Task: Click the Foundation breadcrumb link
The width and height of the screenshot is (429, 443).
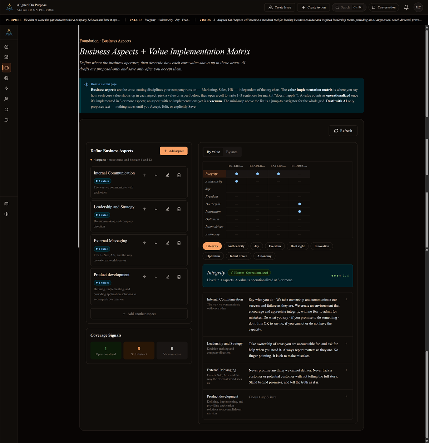Action: pyautogui.click(x=89, y=41)
